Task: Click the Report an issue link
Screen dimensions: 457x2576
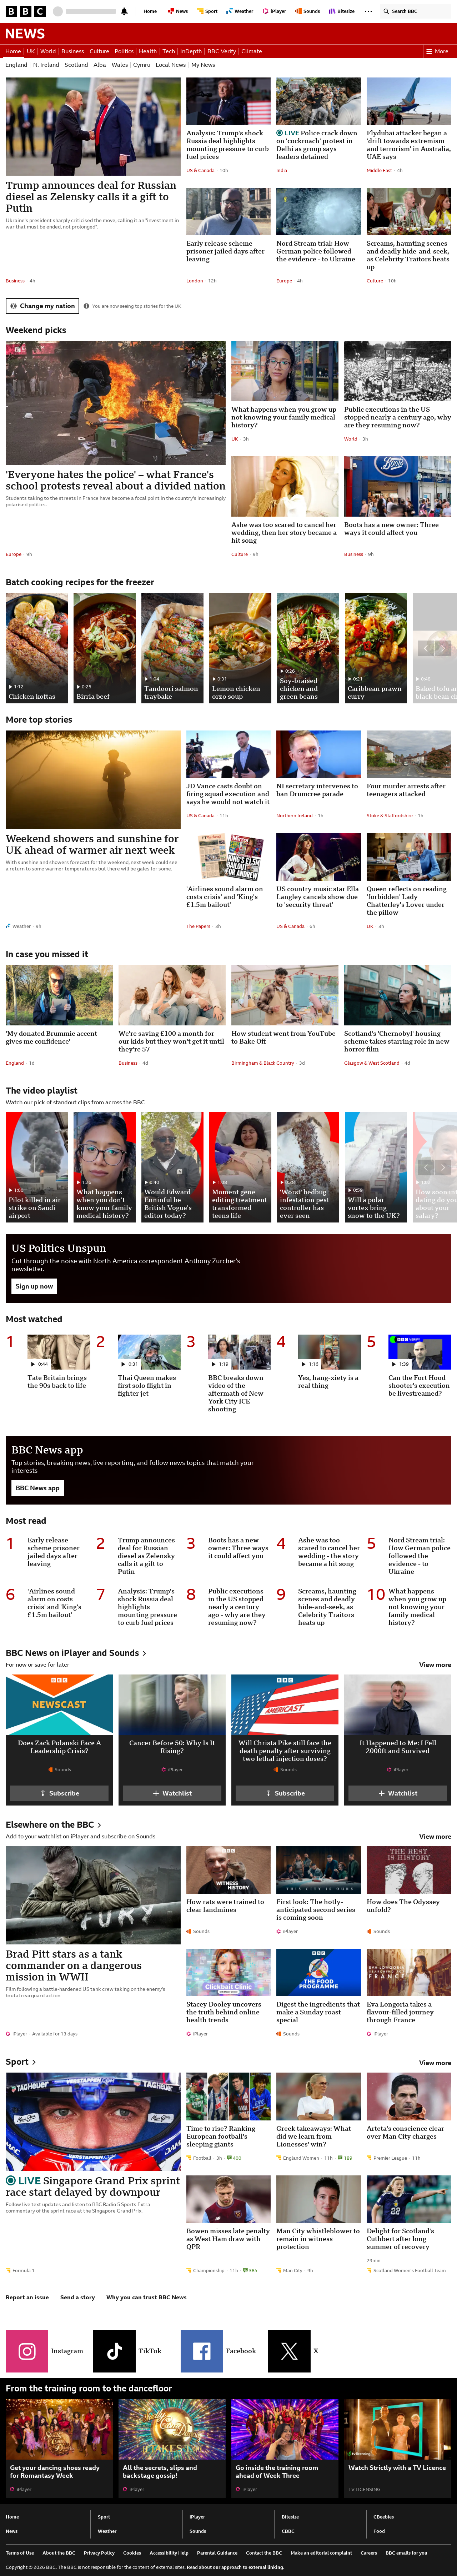Action: 27,2297
